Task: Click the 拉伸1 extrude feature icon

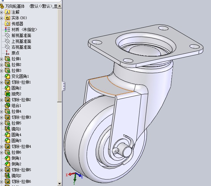Action: click(x=7, y=59)
